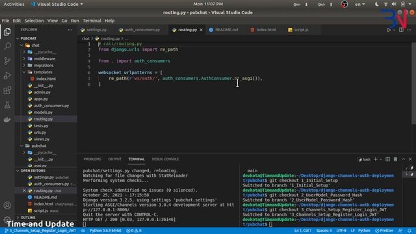Viewport: 416px width, 234px height.
Task: Open the Terminal menu
Action: (x=92, y=21)
